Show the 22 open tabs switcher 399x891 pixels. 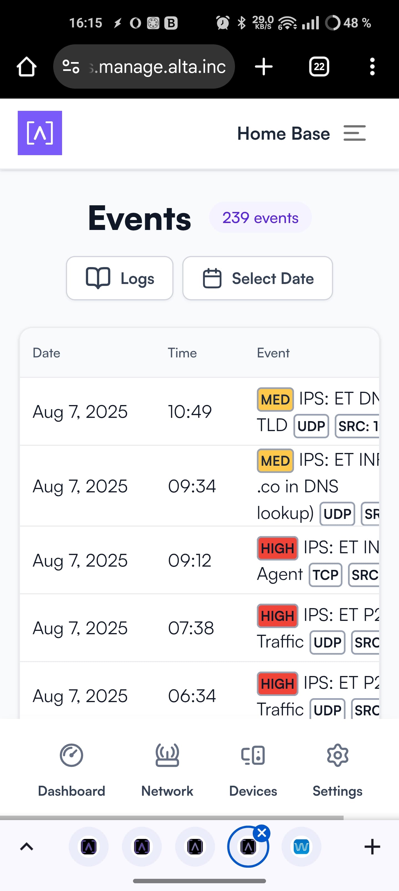pyautogui.click(x=319, y=66)
